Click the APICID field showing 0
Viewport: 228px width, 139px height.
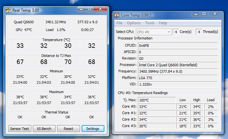tap(178, 52)
